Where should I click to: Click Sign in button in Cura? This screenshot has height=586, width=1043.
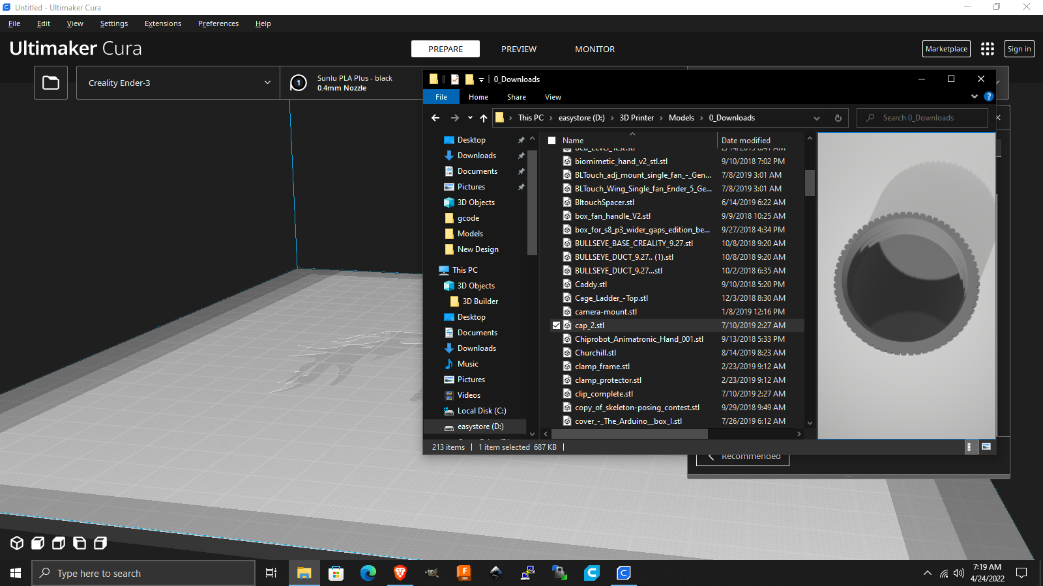pyautogui.click(x=1020, y=49)
